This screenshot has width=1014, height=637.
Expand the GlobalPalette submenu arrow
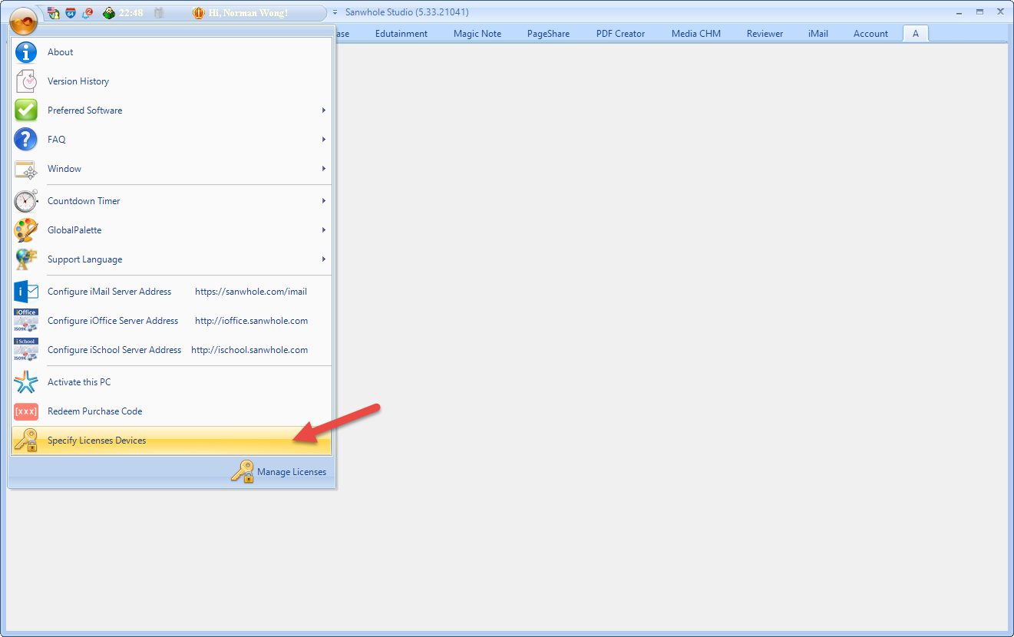click(324, 230)
